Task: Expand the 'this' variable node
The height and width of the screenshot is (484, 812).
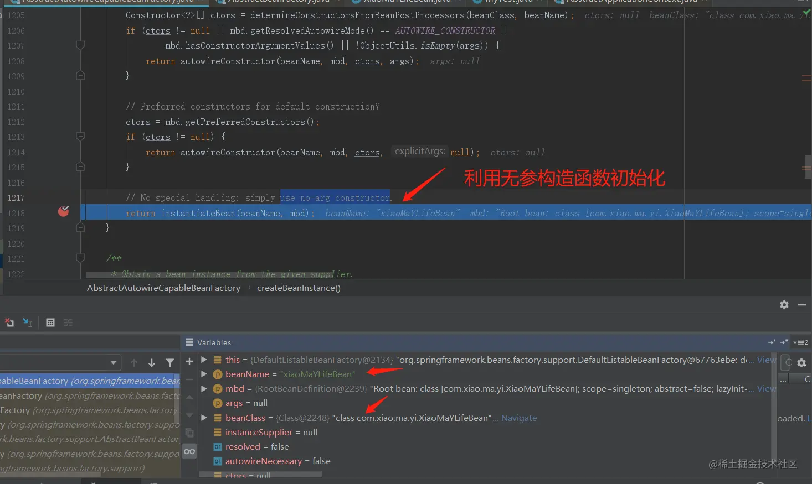Action: [x=204, y=360]
